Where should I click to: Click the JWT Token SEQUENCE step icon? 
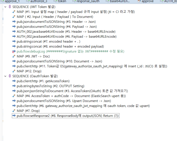point(10,7)
